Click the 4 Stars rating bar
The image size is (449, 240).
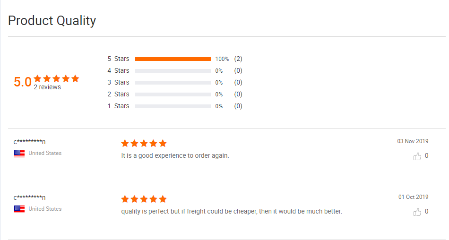173,71
